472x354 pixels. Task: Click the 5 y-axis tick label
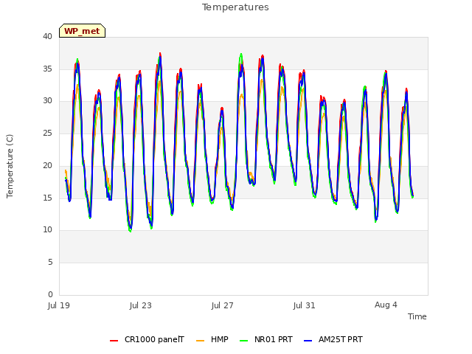tap(50, 263)
